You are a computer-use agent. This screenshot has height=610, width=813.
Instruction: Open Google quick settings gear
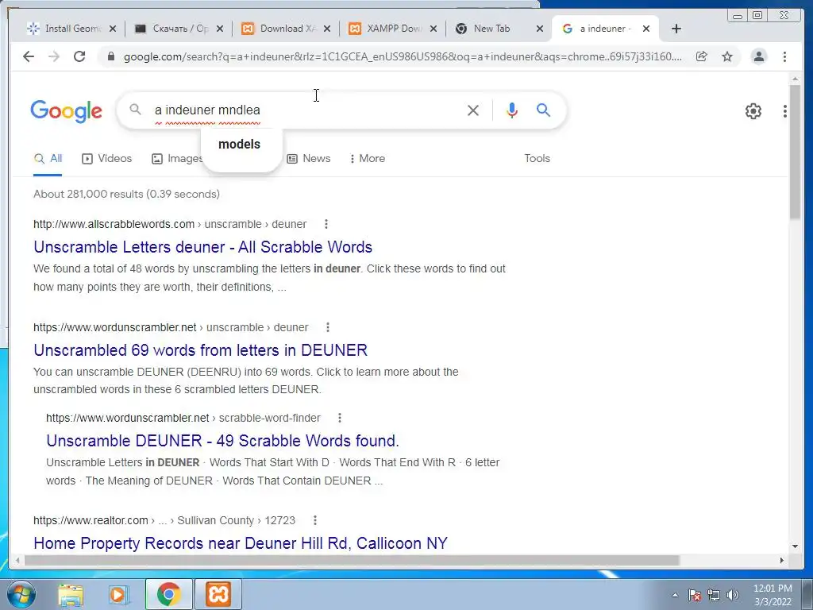coord(753,111)
